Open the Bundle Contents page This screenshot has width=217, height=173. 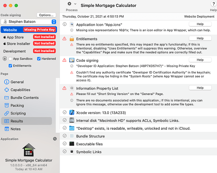click(26, 97)
